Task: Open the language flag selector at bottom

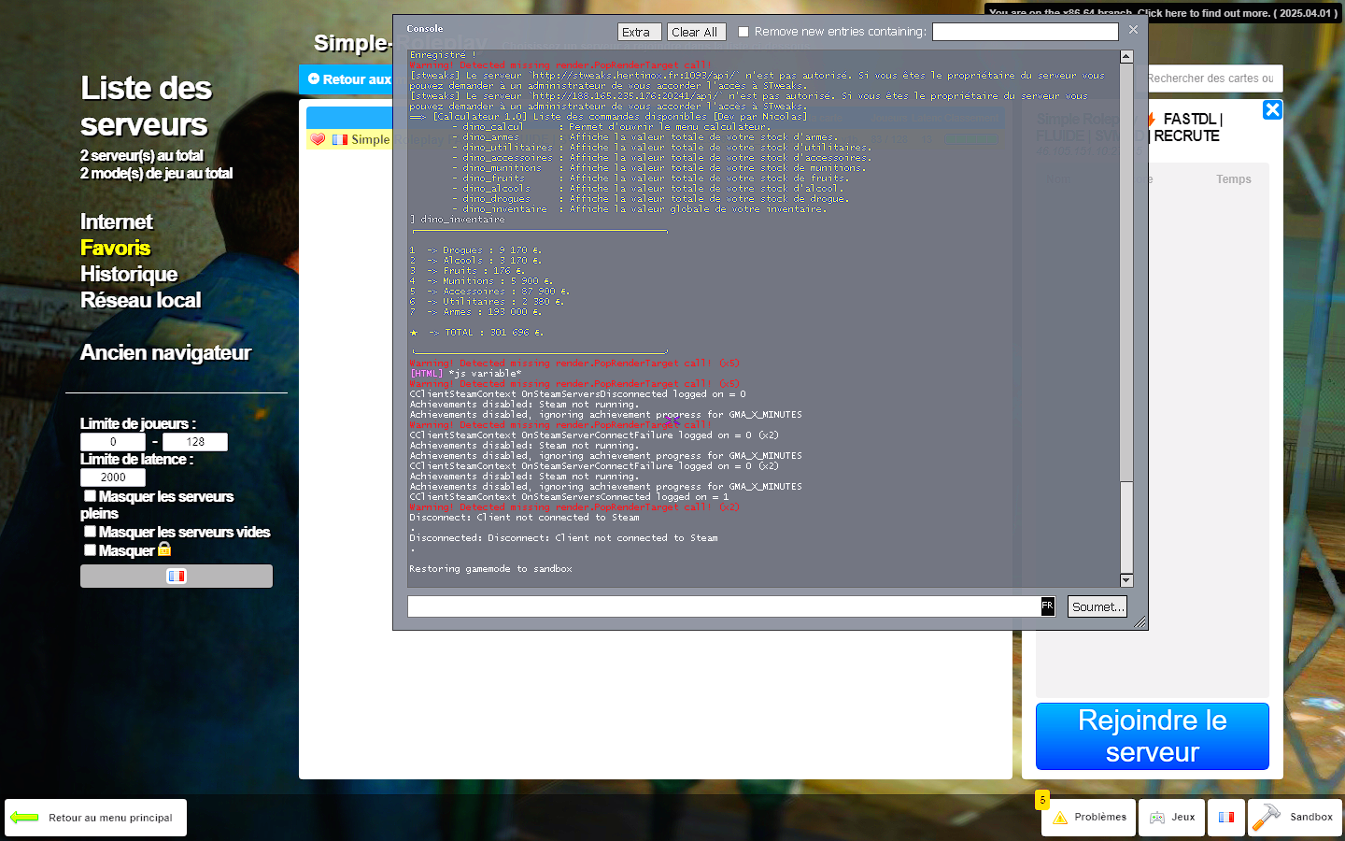Action: coord(1226,818)
